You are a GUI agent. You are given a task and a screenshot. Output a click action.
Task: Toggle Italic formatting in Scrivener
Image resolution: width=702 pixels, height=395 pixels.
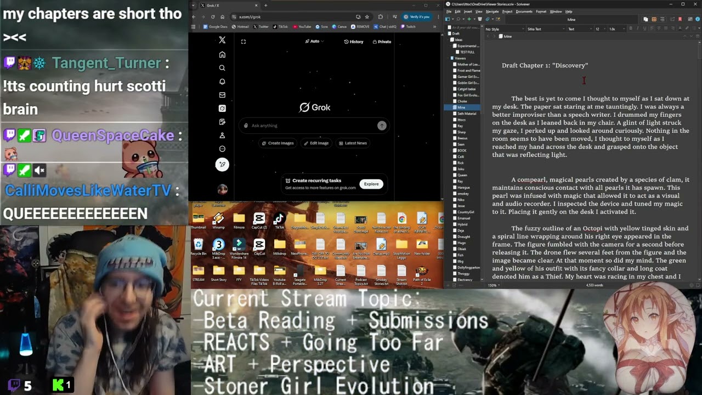(x=637, y=29)
